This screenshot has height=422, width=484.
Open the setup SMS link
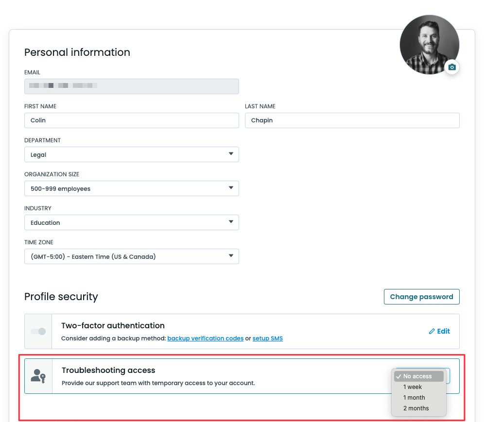(267, 338)
